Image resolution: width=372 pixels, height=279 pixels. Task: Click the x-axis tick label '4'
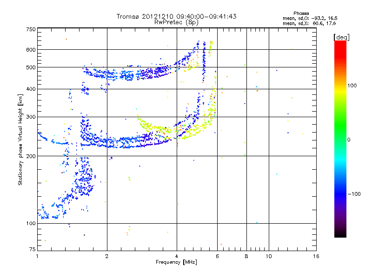pos(177,256)
